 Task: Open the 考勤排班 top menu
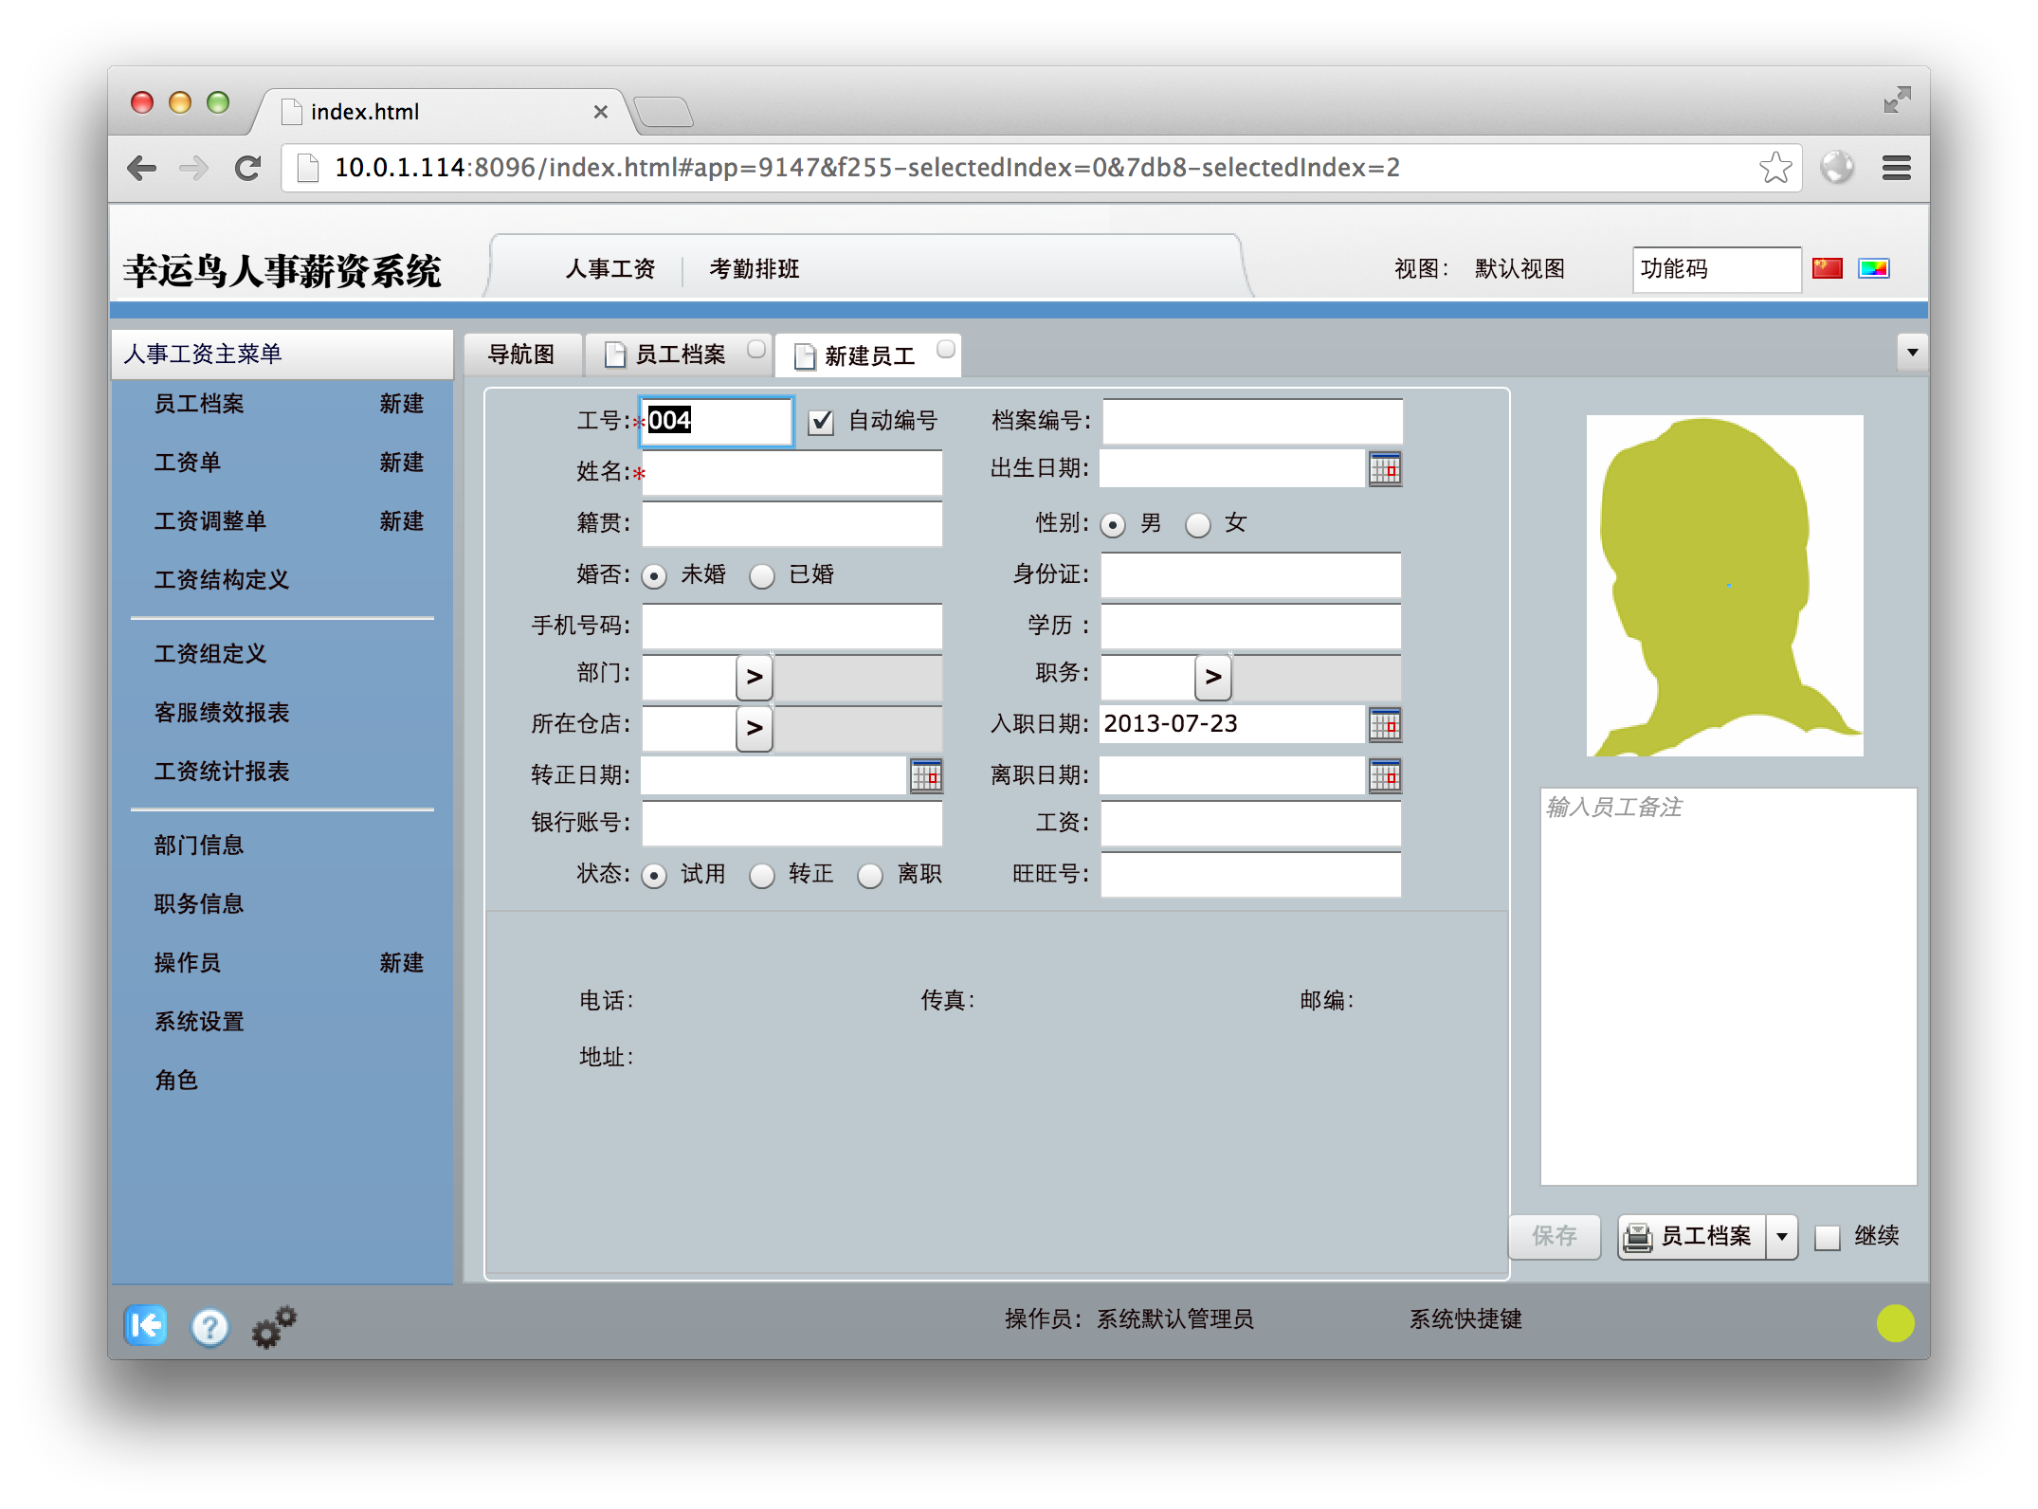[755, 269]
